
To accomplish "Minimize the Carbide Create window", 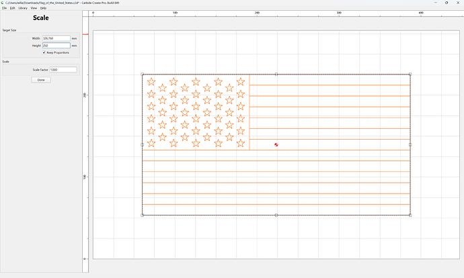I will click(435, 3).
